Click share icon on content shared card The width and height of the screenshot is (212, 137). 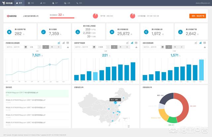coord(146,32)
